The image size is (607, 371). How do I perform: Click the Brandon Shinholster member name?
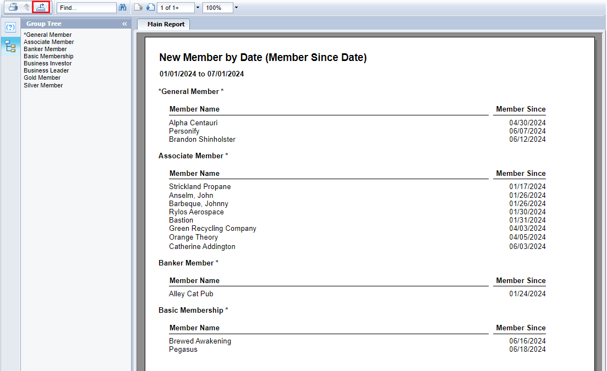click(x=202, y=140)
